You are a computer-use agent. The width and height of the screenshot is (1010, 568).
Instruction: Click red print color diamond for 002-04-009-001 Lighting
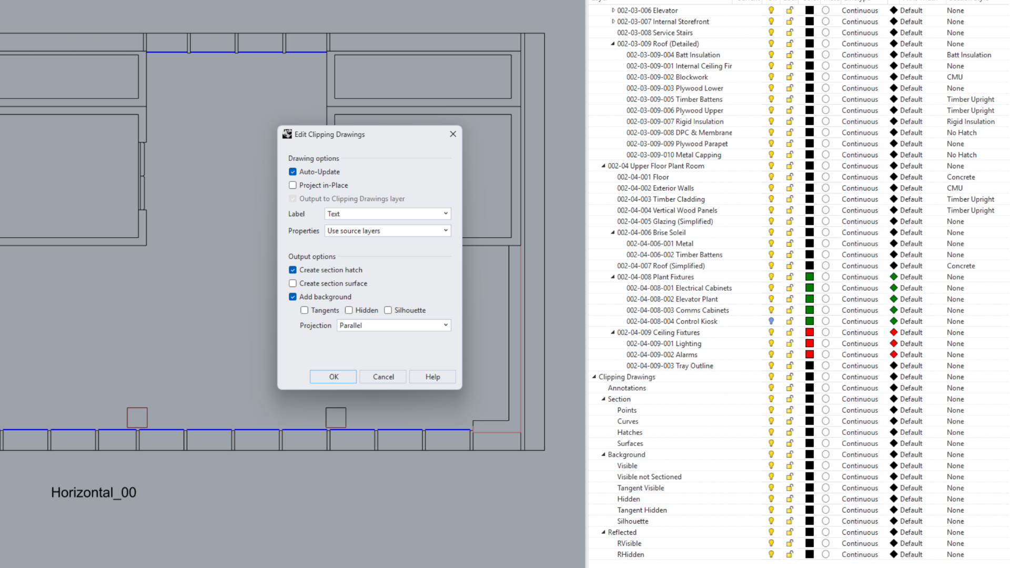pos(893,343)
